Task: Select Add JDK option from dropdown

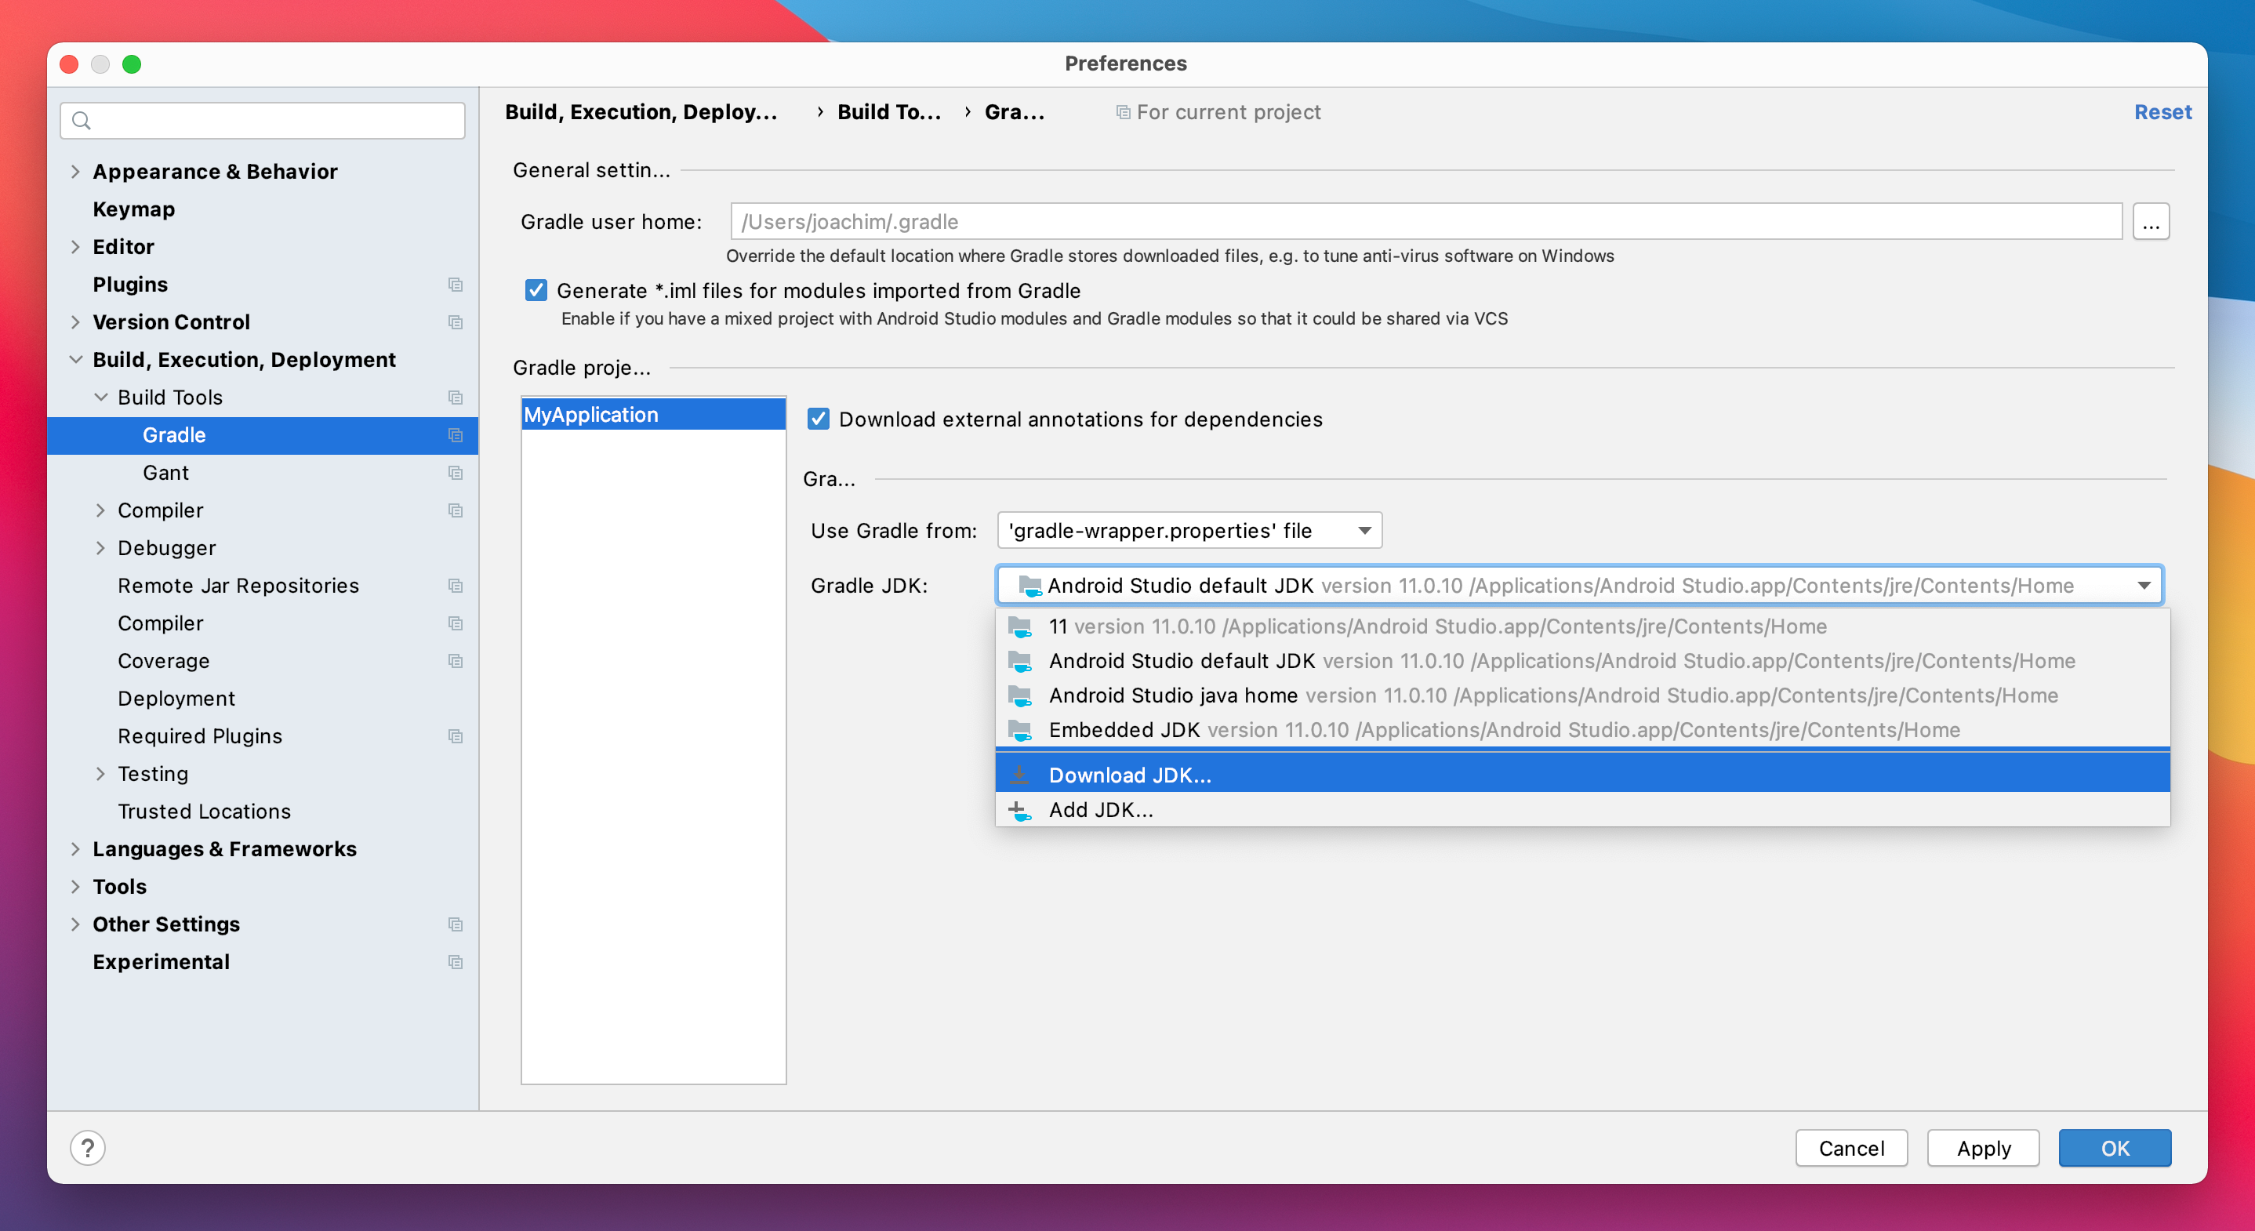Action: coord(1100,808)
